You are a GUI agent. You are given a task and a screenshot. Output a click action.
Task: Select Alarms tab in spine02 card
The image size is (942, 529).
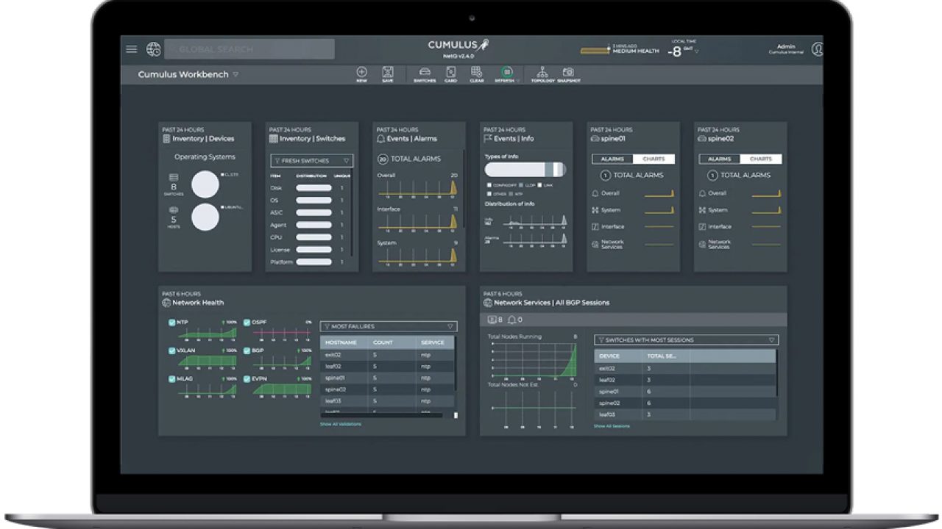720,159
